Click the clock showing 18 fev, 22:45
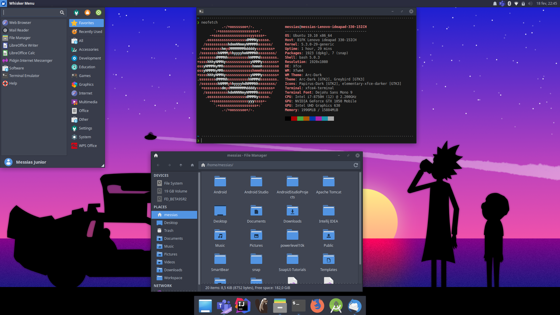Viewport: 560px width, 315px height. (546, 3)
